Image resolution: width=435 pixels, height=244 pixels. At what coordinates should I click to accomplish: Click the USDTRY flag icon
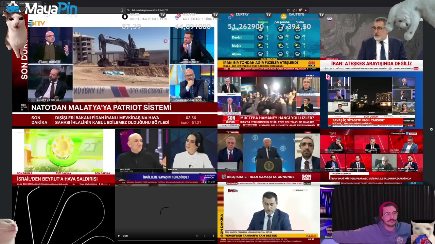click(177, 17)
